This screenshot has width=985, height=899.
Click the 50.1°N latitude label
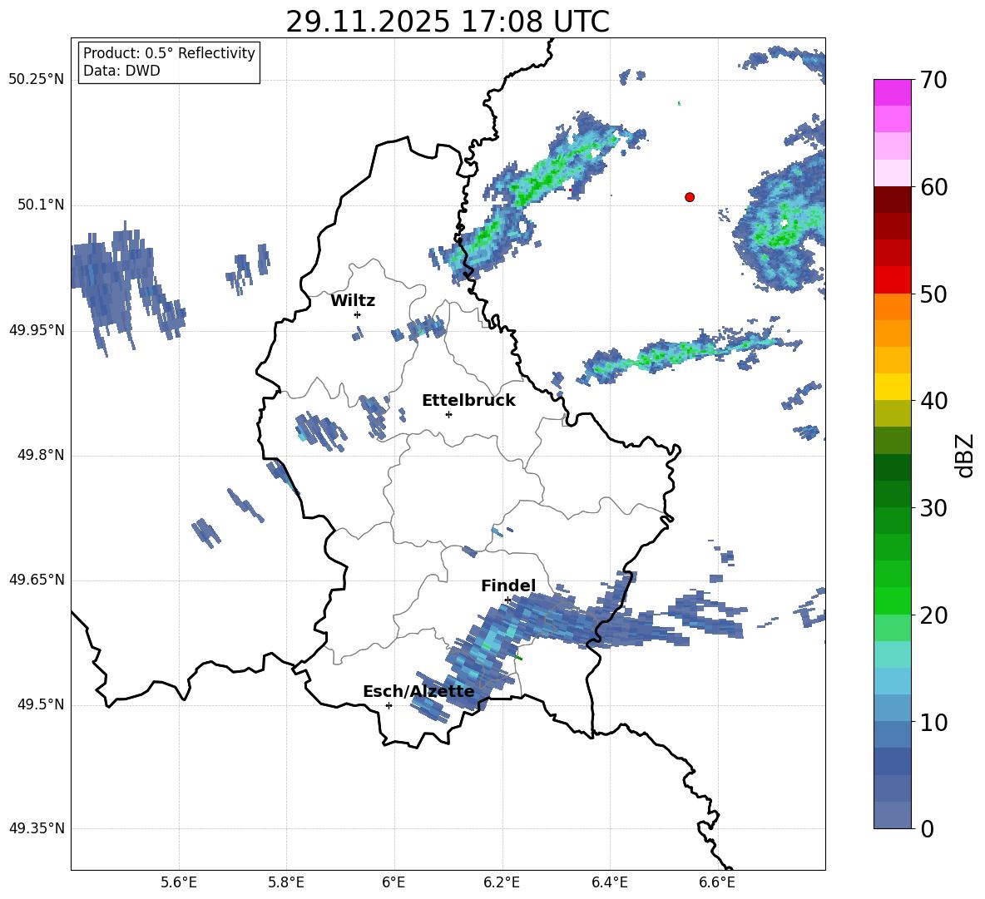[x=40, y=205]
